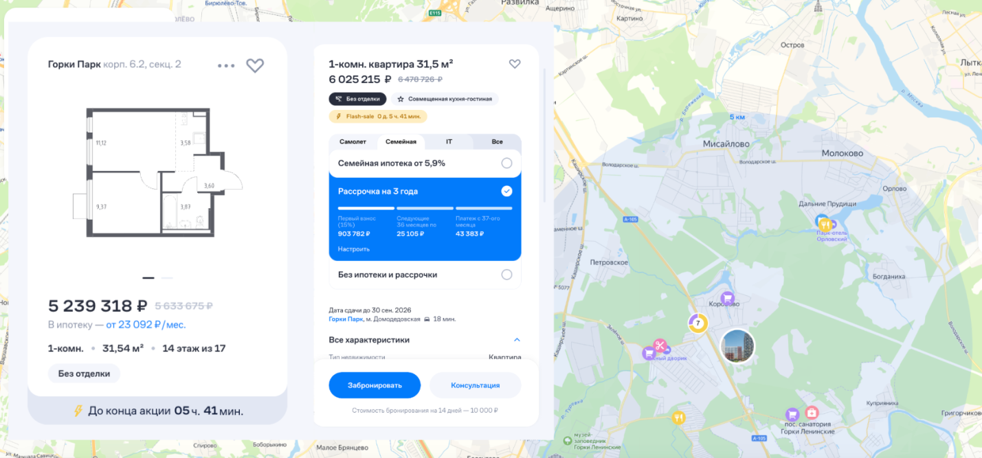
Task: Click the lightning icon in Flash-sale badge
Action: click(x=339, y=117)
